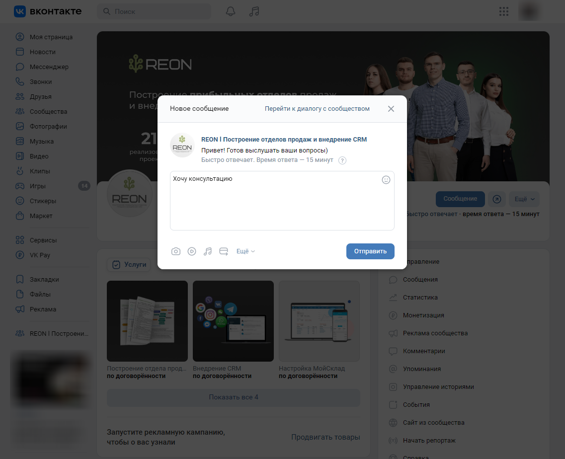Attach a photo with camera icon

point(176,251)
